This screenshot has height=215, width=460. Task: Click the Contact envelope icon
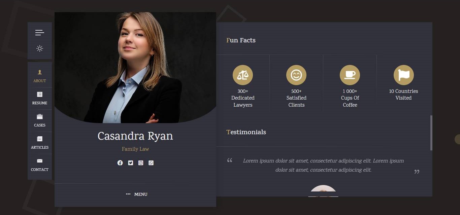point(40,161)
